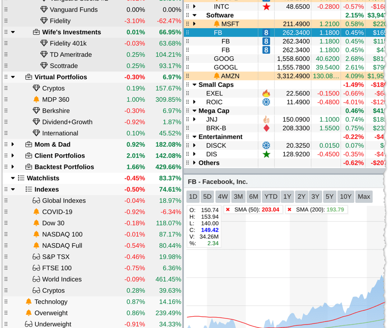Click the thumbs-up icon on JNJ row
The image size is (389, 328).
[266, 120]
